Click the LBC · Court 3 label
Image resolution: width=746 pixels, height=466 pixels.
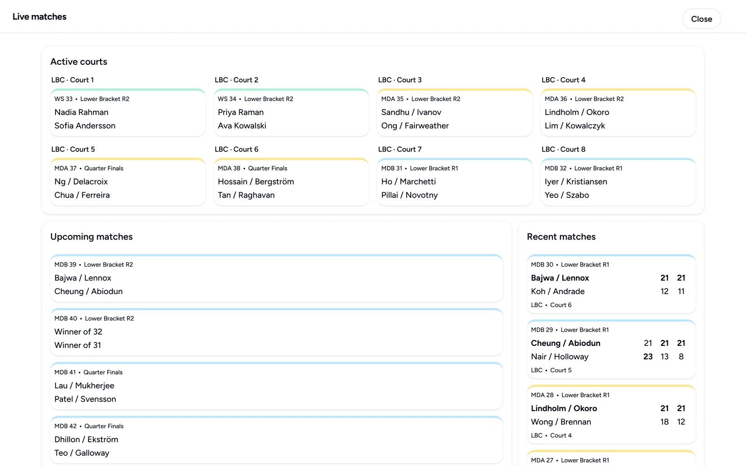click(x=400, y=80)
